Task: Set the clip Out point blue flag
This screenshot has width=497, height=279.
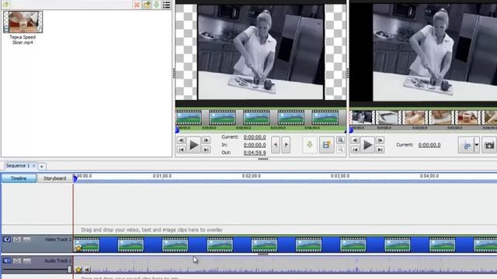Action: tap(286, 145)
